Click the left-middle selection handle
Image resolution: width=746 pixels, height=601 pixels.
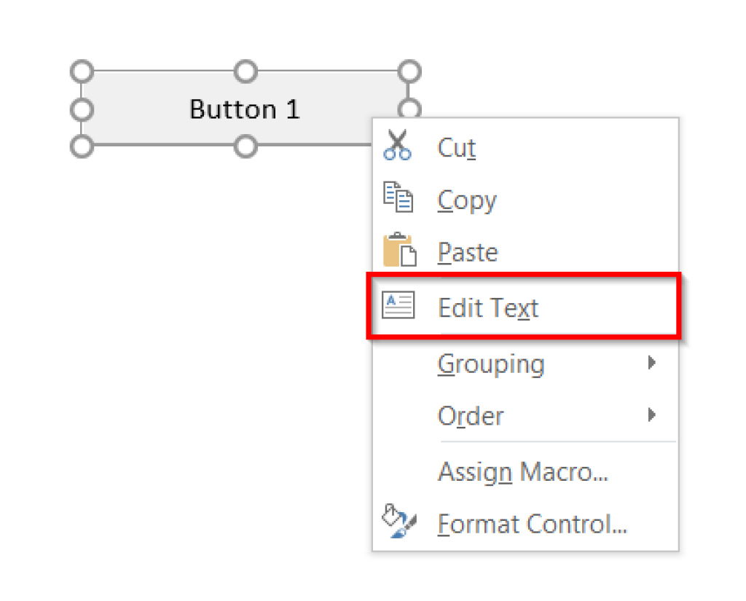(x=81, y=109)
